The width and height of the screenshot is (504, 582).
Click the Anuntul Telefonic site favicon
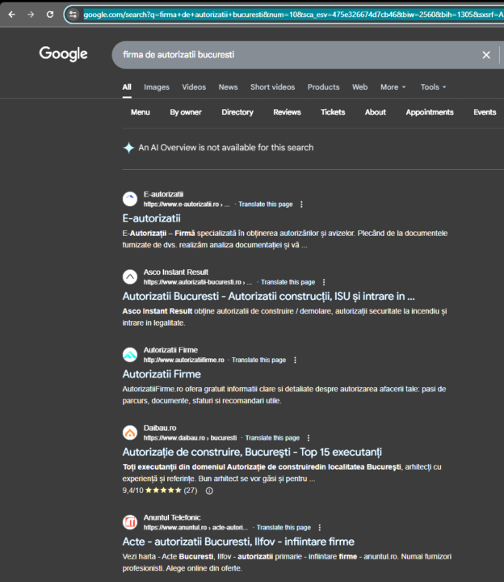[130, 522]
